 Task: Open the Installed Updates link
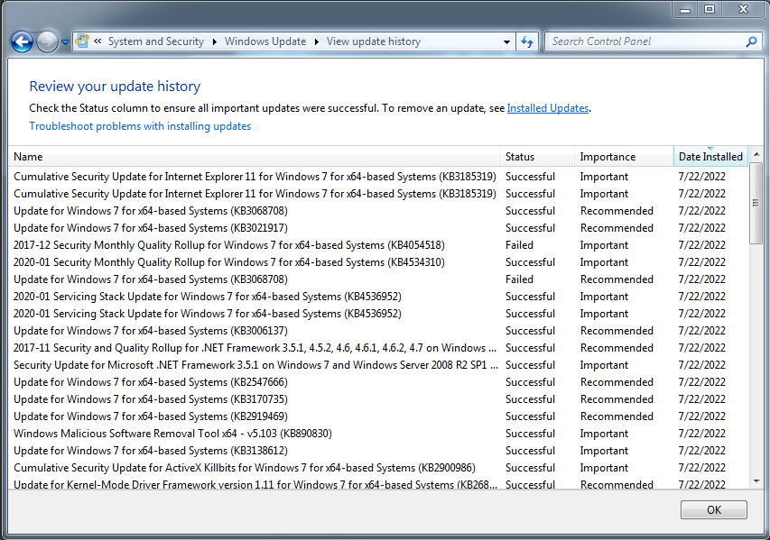pos(548,108)
